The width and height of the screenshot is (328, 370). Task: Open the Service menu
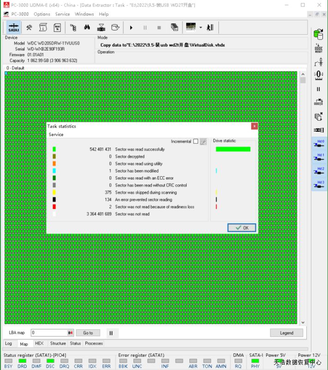[62, 14]
